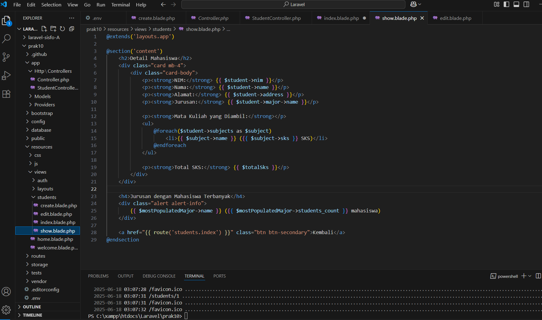The width and height of the screenshot is (542, 320).
Task: Click New File icon in Explorer
Action: [x=44, y=29]
